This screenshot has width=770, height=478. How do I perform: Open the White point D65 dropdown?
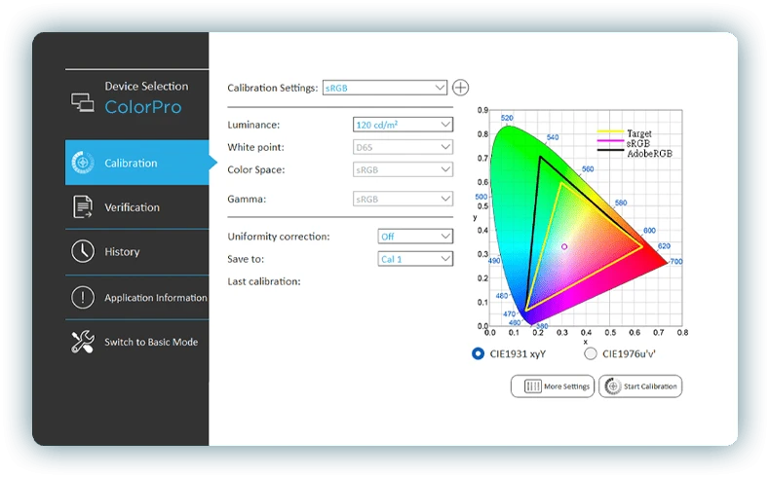(x=403, y=147)
